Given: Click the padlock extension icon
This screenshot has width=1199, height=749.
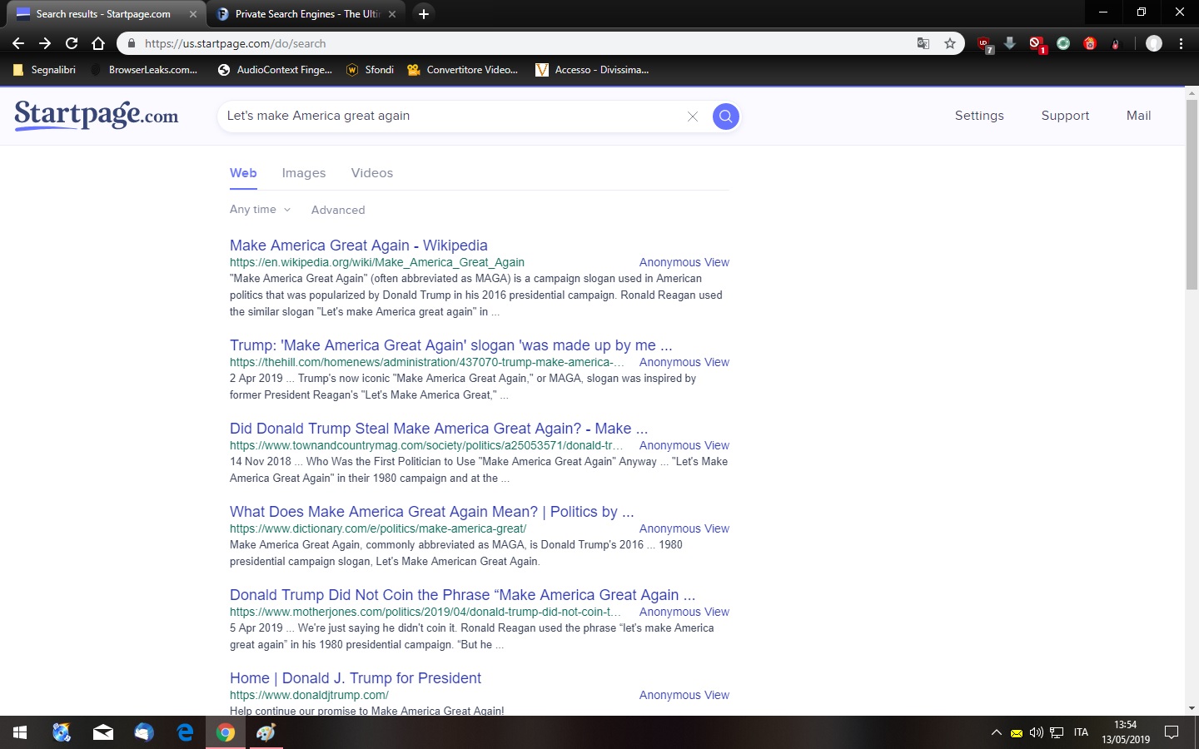Looking at the screenshot, I should click(1116, 43).
